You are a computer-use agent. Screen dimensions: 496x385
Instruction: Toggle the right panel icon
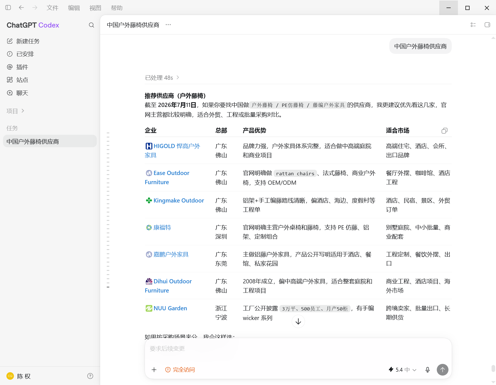coord(487,25)
